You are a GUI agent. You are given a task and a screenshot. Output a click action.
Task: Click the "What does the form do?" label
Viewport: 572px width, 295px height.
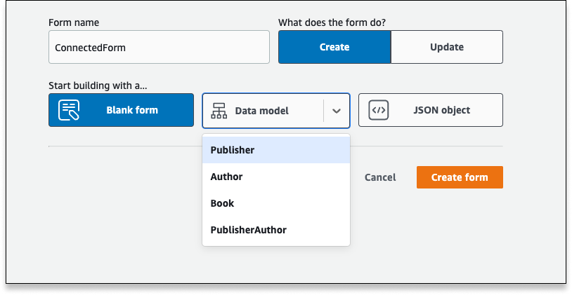332,22
